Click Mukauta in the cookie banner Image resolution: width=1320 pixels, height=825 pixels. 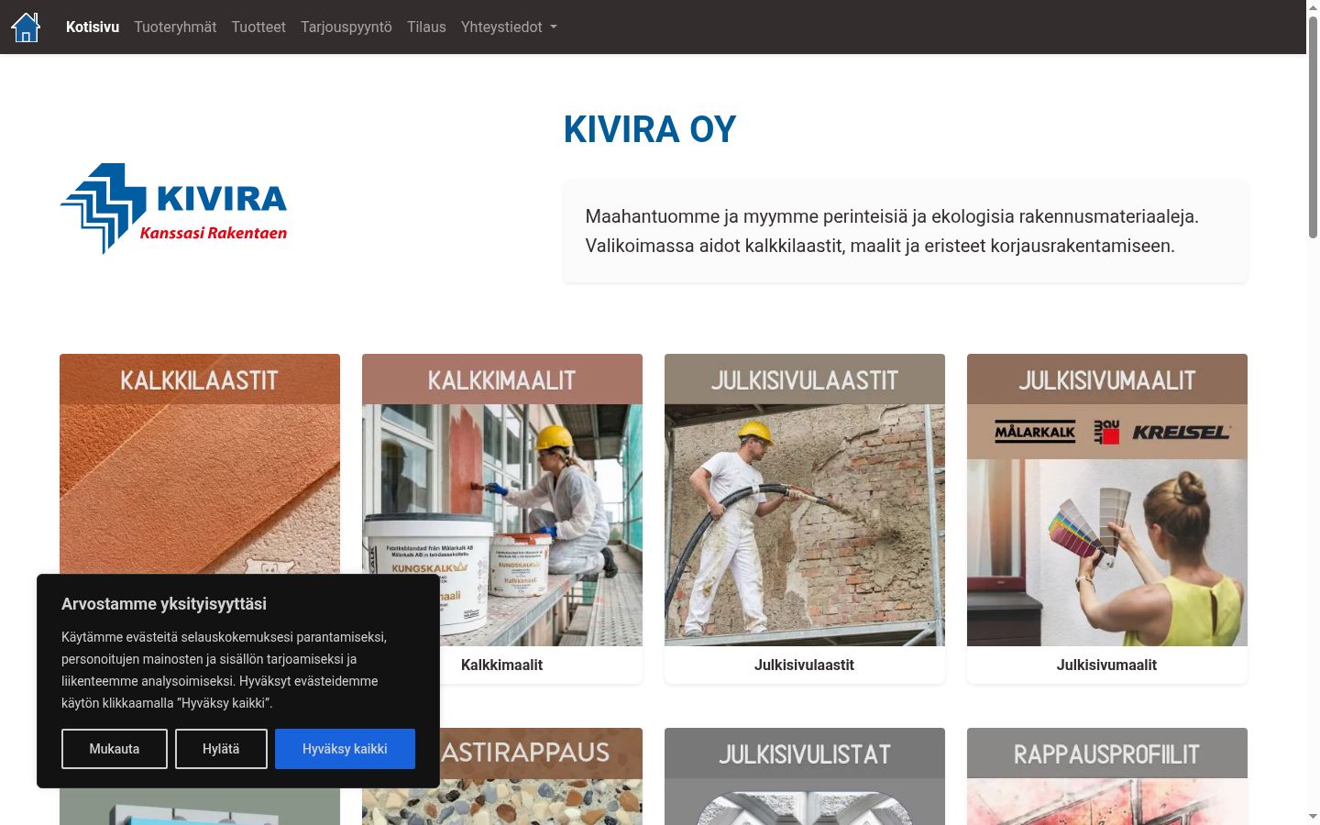point(115,749)
